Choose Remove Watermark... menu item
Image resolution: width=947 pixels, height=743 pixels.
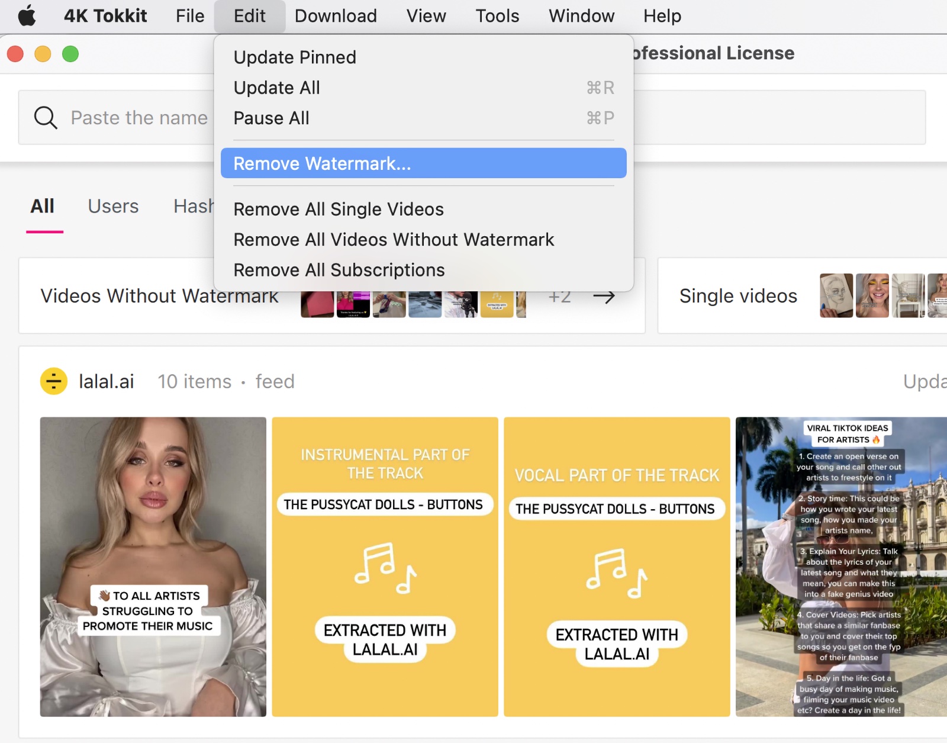click(424, 163)
